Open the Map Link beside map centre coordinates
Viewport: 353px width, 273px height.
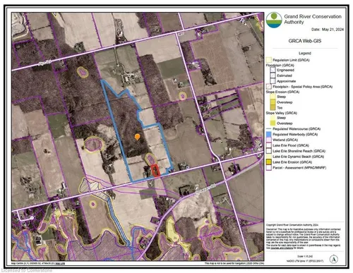tap(60, 263)
